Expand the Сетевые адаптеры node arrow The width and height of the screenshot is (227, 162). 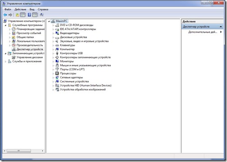(53, 77)
